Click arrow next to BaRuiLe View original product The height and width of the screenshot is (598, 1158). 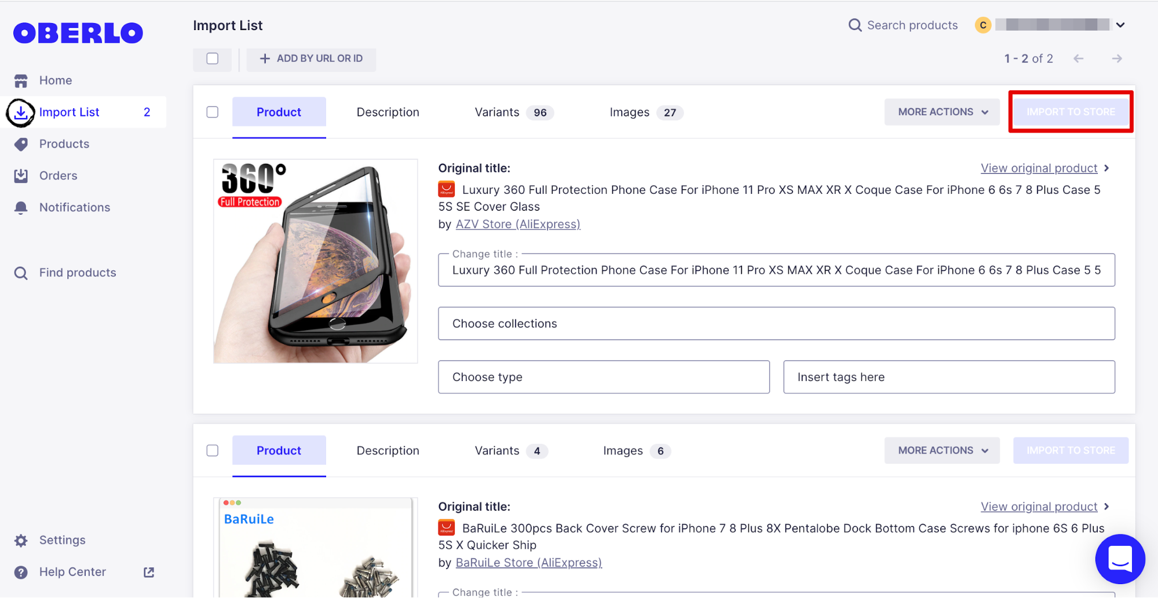1106,507
